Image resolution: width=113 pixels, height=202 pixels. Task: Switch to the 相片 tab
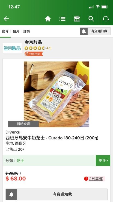pos(16,31)
